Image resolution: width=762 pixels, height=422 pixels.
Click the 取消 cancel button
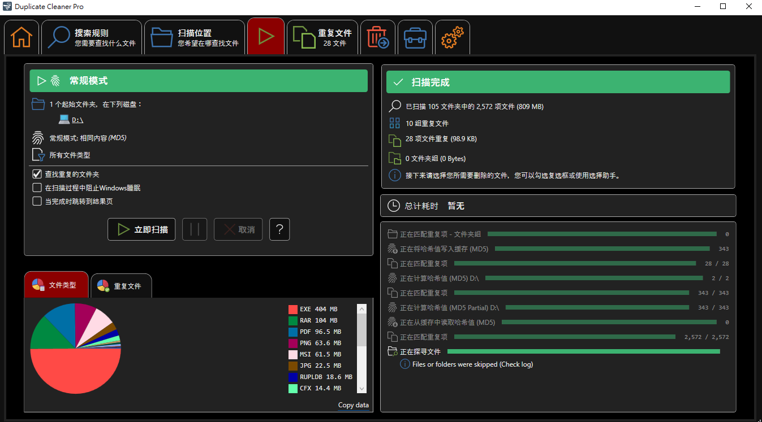pyautogui.click(x=238, y=229)
